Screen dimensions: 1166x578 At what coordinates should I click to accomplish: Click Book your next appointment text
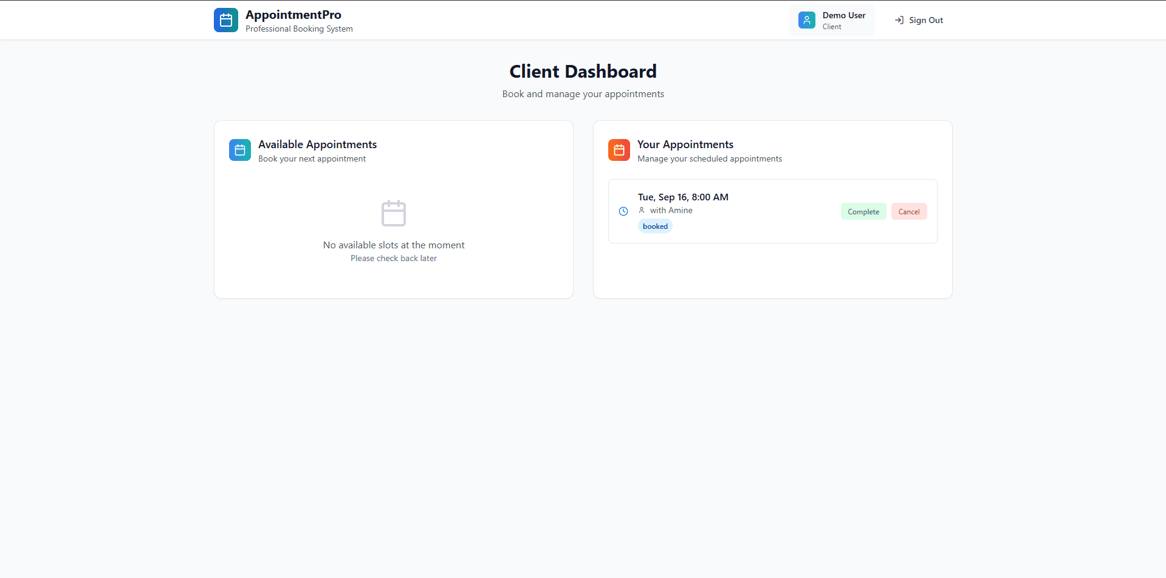(x=312, y=158)
